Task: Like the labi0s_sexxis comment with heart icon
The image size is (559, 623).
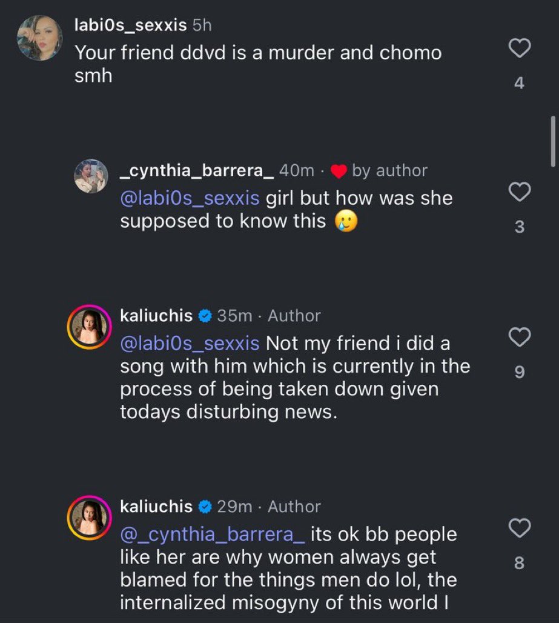Action: coord(519,48)
